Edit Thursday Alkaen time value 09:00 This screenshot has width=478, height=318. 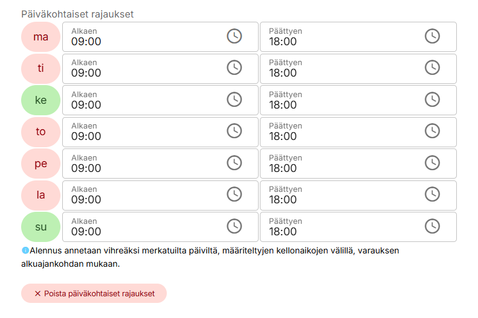(86, 136)
